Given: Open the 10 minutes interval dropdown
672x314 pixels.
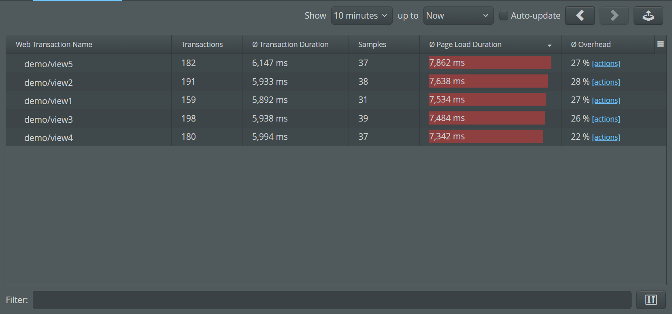Looking at the screenshot, I should tap(362, 16).
